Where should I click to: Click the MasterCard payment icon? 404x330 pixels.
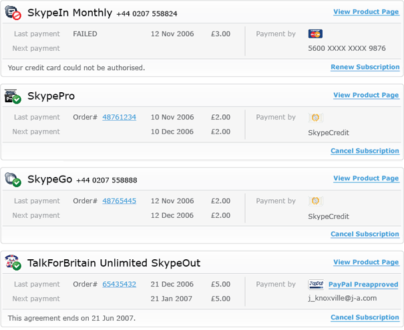315,34
